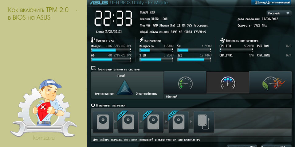Viewport: 295px width, 147px height.
Task: Select the green power-saving gauge mode
Action: [x=185, y=82]
